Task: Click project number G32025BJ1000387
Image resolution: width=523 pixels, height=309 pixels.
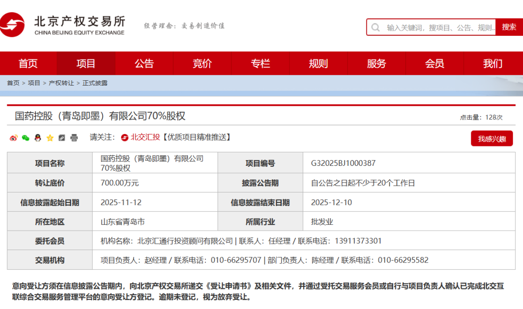Action: (x=343, y=163)
